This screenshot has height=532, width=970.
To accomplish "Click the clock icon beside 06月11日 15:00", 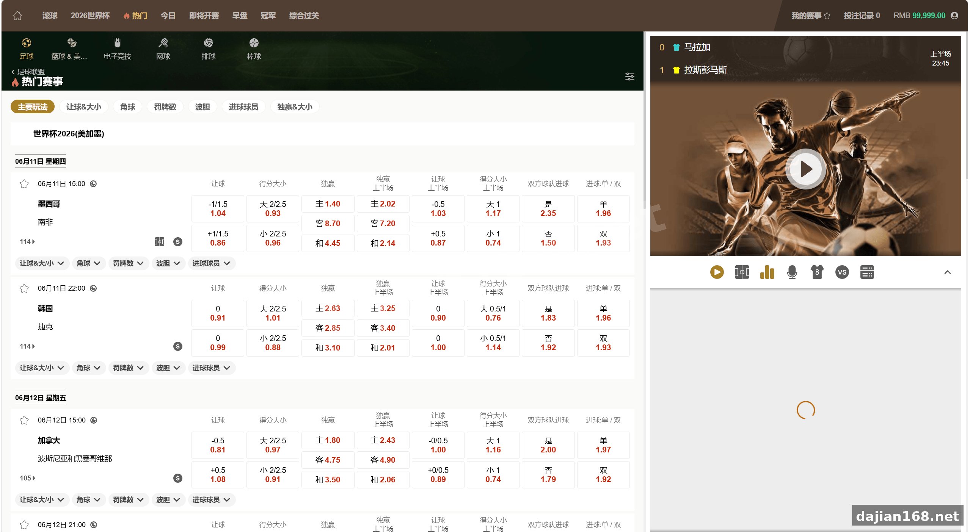I will click(x=93, y=184).
